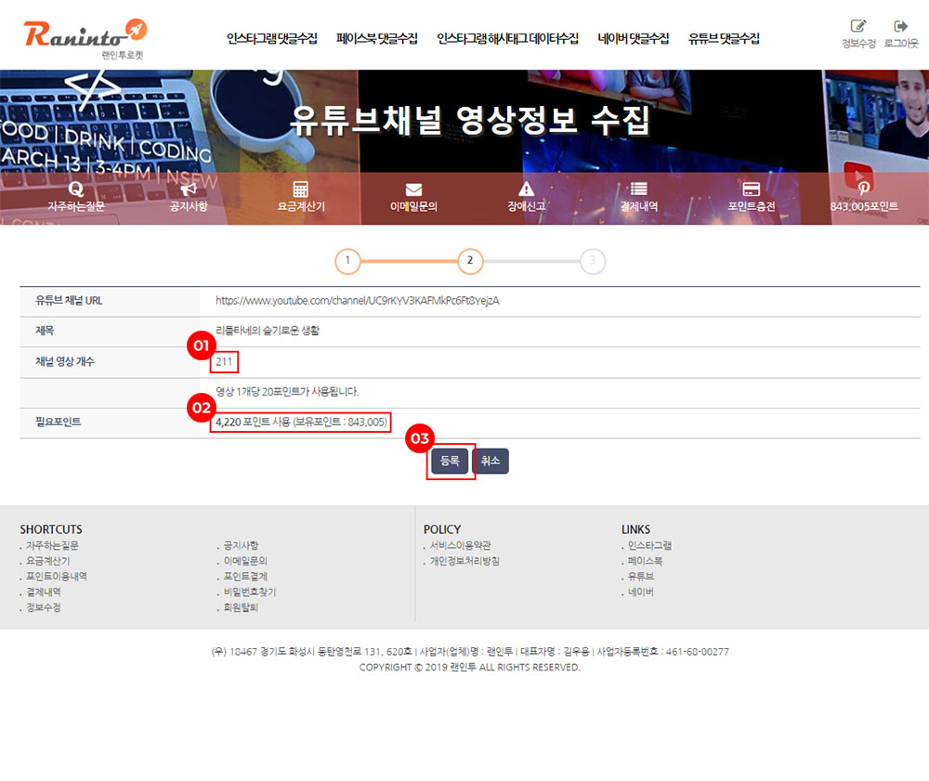The height and width of the screenshot is (781, 929).
Task: Click the 이메일문의 envelope icon
Action: (413, 189)
